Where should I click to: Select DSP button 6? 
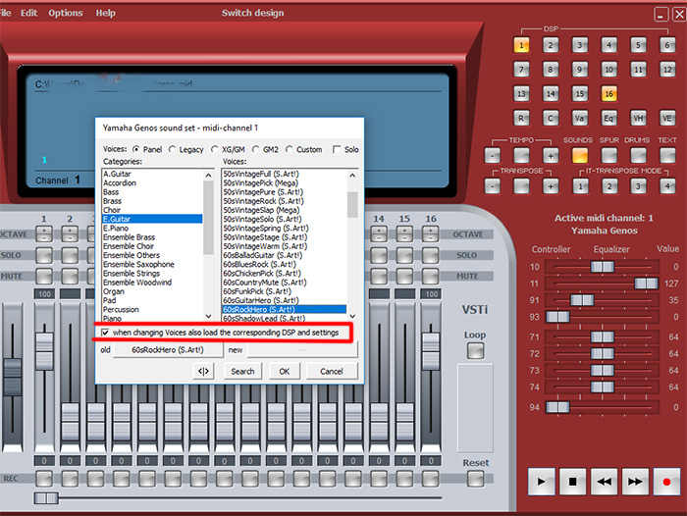(667, 45)
